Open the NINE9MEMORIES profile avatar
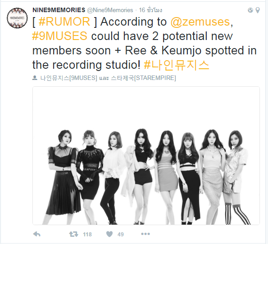The image size is (268, 297). tap(17, 18)
